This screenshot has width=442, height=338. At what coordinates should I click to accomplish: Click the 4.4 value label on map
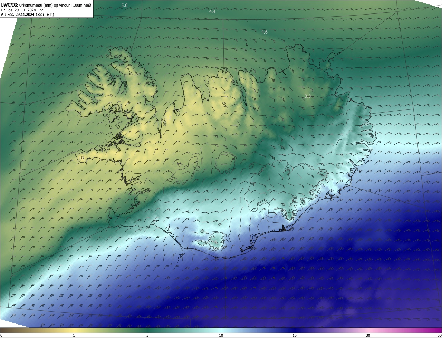pyautogui.click(x=212, y=11)
